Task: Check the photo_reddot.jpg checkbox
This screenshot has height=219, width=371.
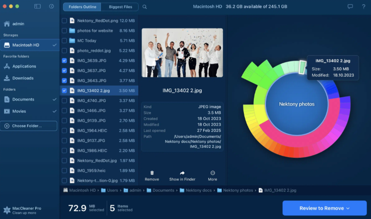Action: (x=64, y=51)
